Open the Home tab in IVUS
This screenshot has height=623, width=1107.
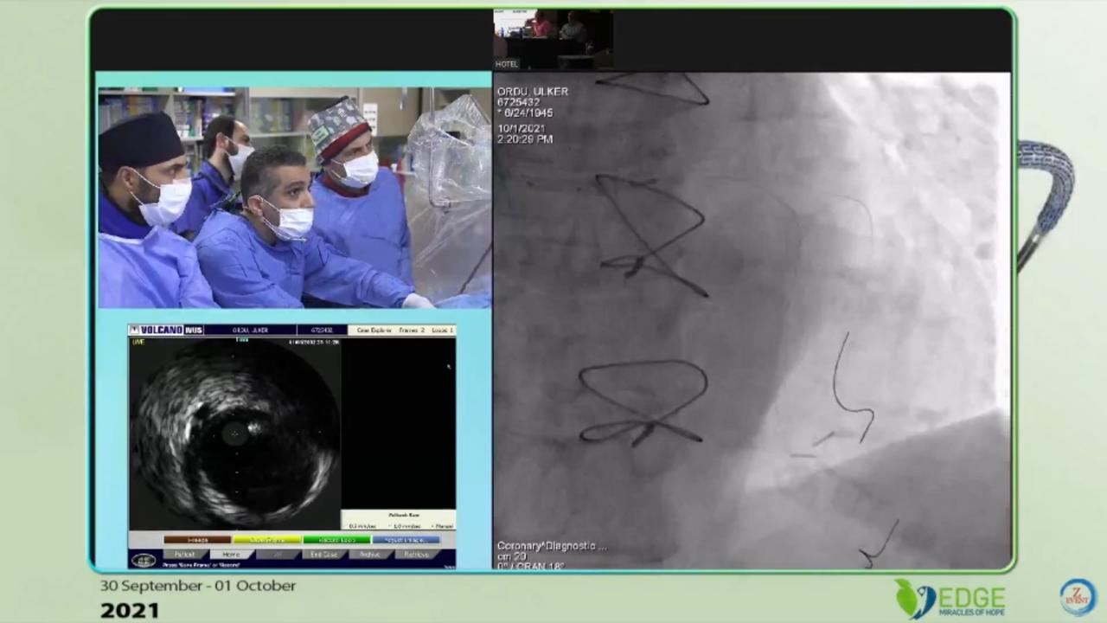click(231, 555)
